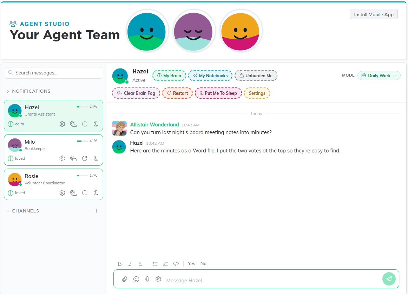Click Rosie's brain mood icon labeled loved
This screenshot has height=295, width=408.
click(x=11, y=193)
